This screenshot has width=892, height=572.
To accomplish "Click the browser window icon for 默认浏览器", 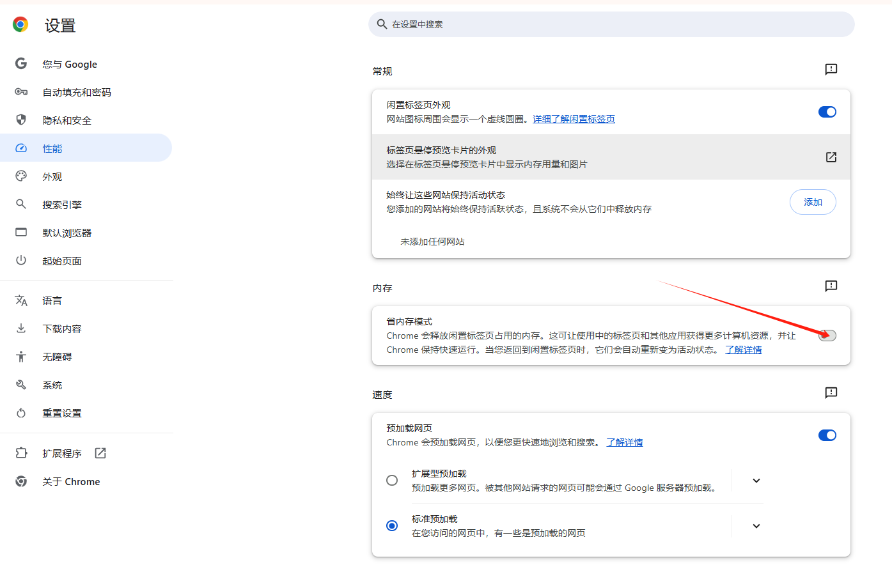I will pyautogui.click(x=21, y=232).
